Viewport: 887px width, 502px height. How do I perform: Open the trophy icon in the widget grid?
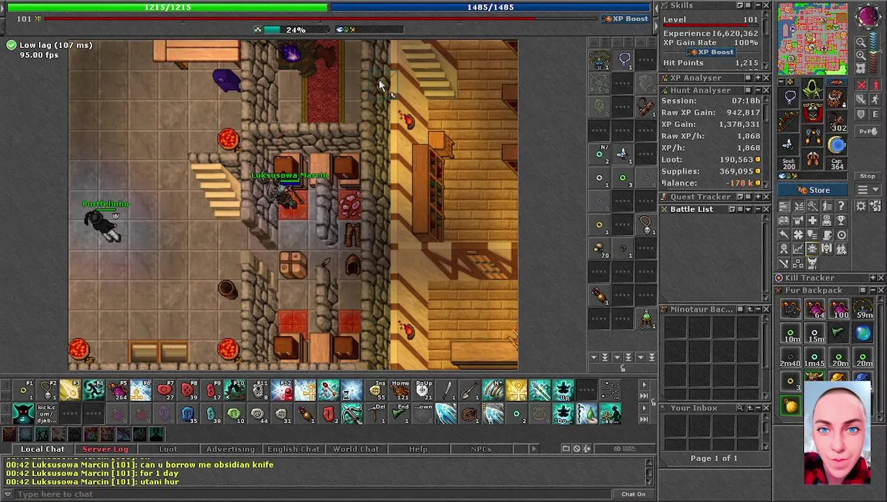pyautogui.click(x=841, y=220)
